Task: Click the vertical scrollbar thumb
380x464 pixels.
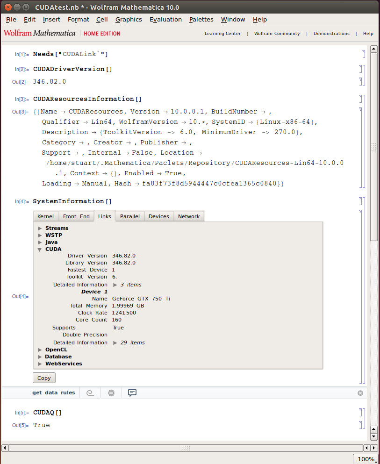Action: coord(374,147)
